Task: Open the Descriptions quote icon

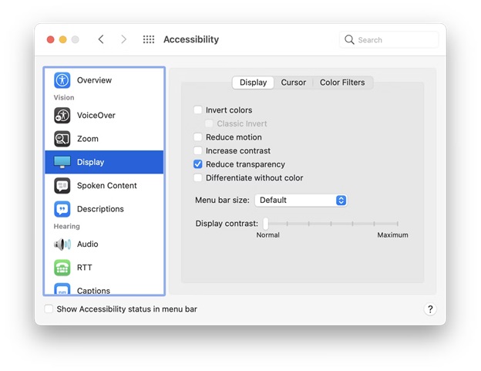Action: coord(62,209)
